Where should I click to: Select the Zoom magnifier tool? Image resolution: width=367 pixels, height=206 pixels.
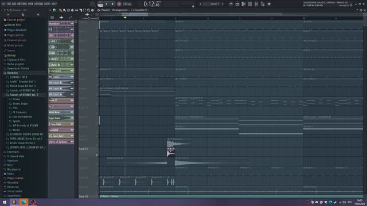(88, 10)
